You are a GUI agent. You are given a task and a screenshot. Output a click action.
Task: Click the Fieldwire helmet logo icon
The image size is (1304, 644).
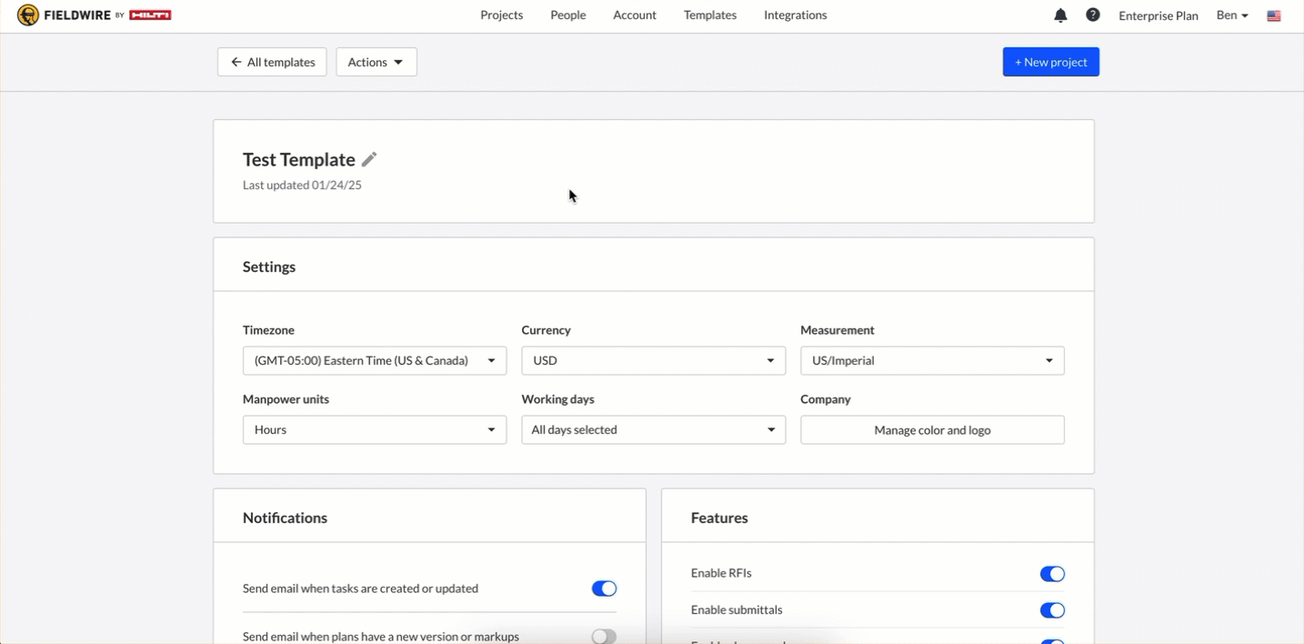tap(28, 15)
